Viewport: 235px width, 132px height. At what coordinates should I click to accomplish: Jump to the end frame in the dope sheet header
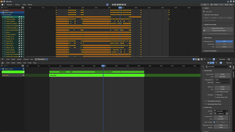[x=125, y=5]
